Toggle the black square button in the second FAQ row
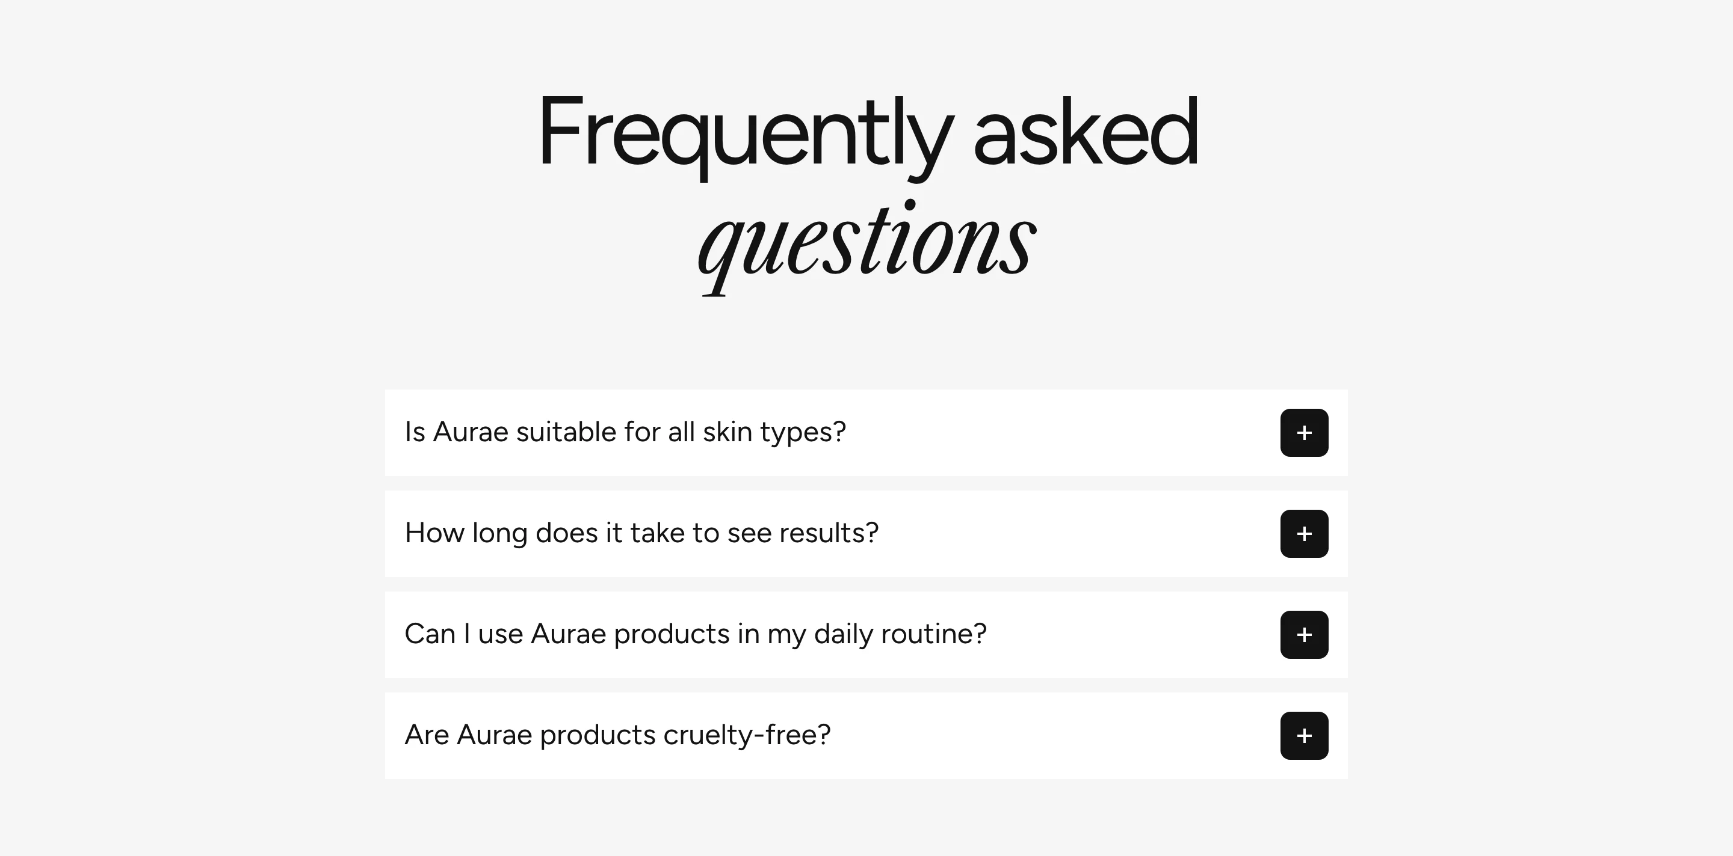Screen dimensions: 1733x856 1304,533
